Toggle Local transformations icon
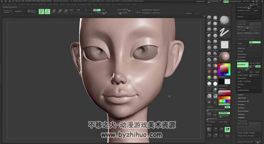This screenshot has height=144, width=264. [227, 129]
